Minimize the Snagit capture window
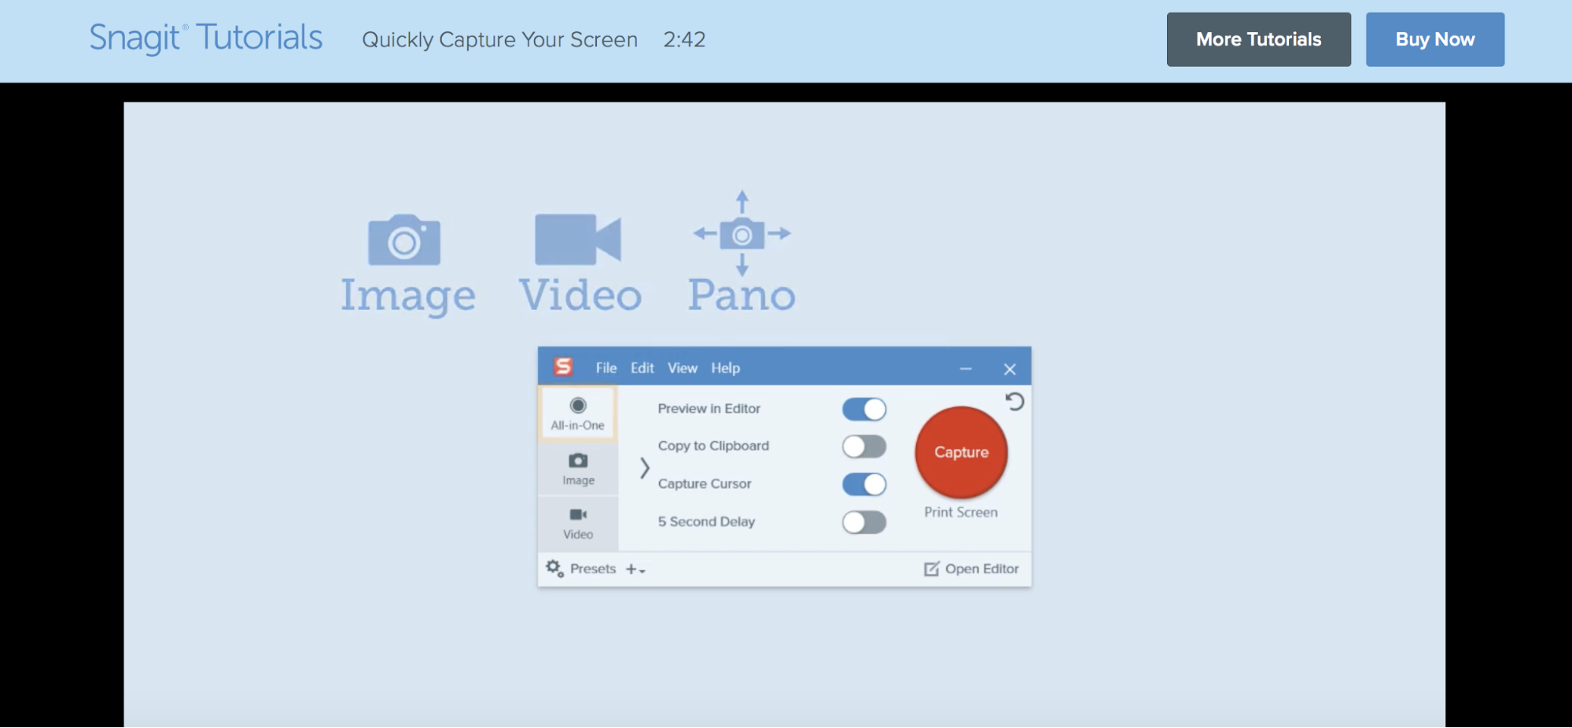 966,369
